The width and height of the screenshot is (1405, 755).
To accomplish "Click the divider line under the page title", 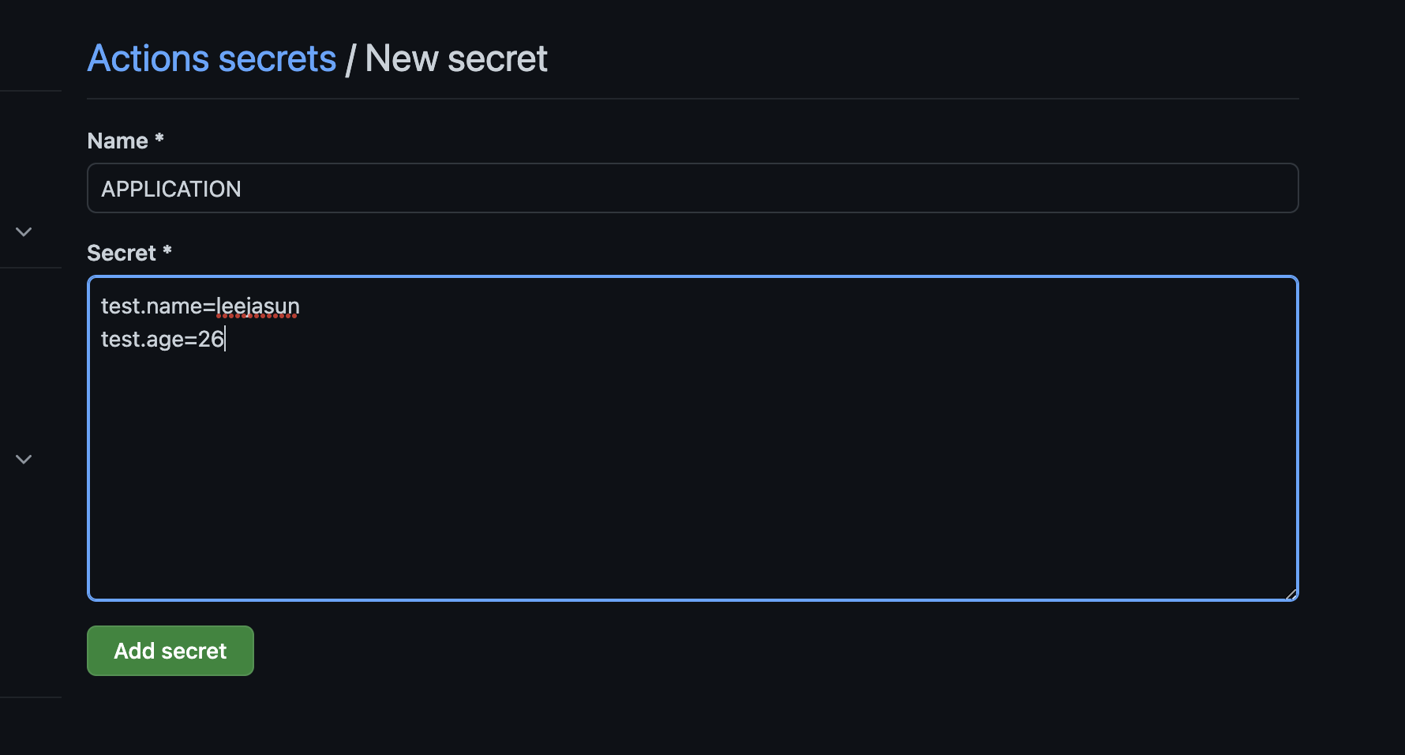I will point(692,98).
